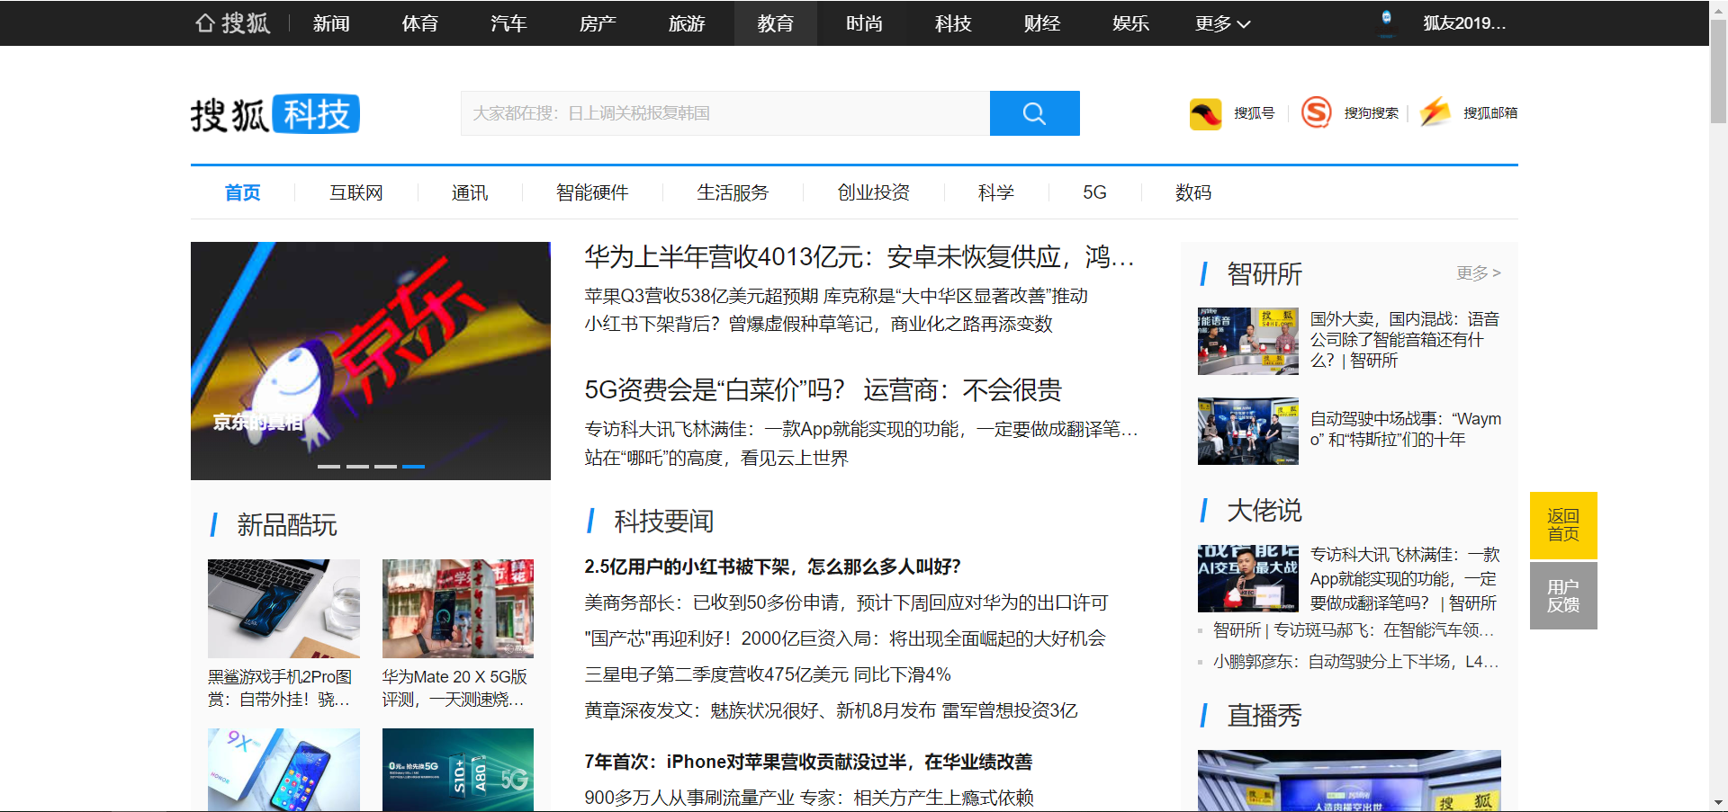Click the 搜狗搜索 S icon
The image size is (1728, 812).
click(1317, 113)
